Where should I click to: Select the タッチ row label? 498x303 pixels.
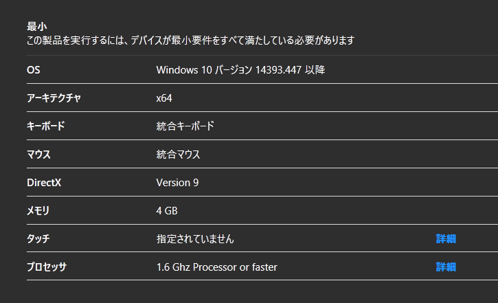(38, 238)
